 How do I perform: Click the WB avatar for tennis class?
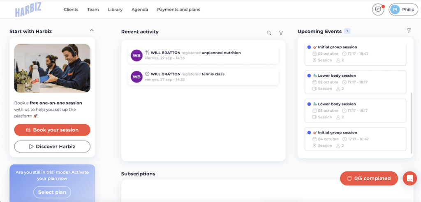(x=136, y=77)
